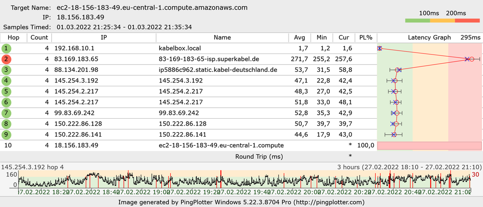
Task: Select the kabelbox.local hop name
Action: (x=179, y=48)
